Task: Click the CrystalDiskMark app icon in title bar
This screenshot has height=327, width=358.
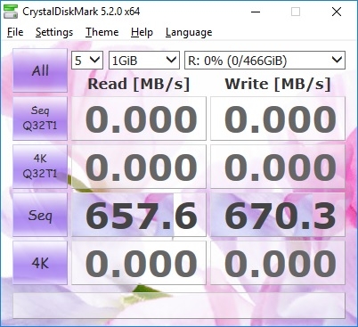Action: 11,12
